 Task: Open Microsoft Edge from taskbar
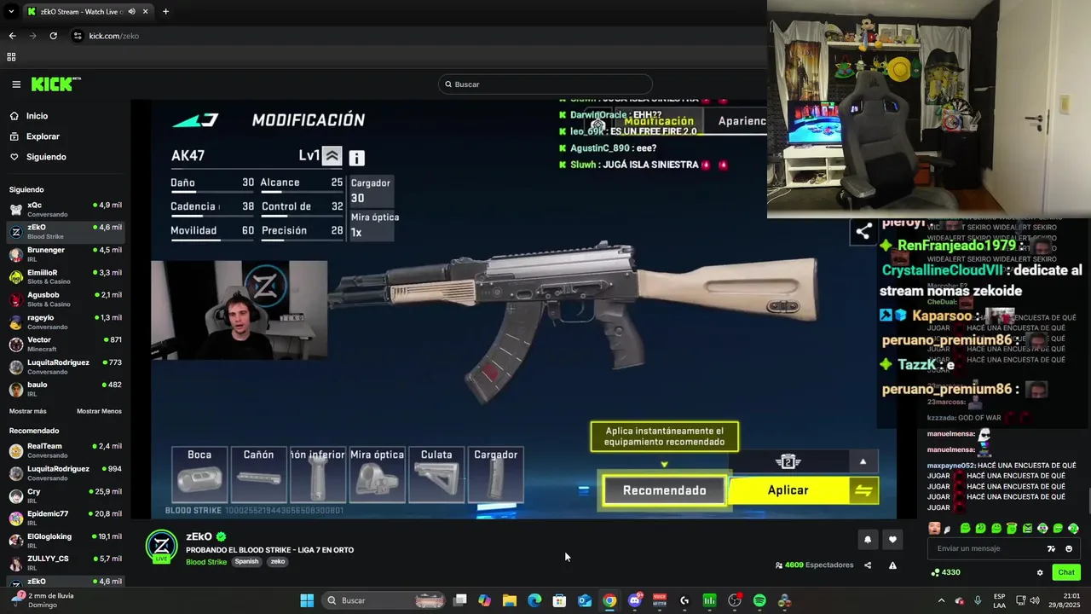(x=534, y=600)
